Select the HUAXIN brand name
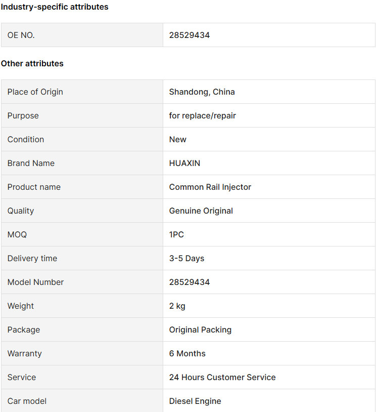Image resolution: width=376 pixels, height=412 pixels. click(184, 163)
